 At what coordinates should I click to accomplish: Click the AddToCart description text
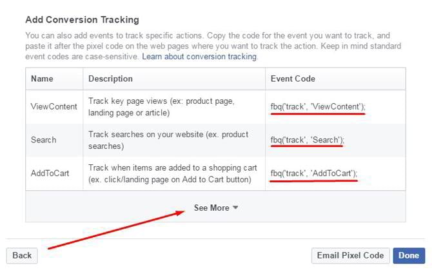173,173
